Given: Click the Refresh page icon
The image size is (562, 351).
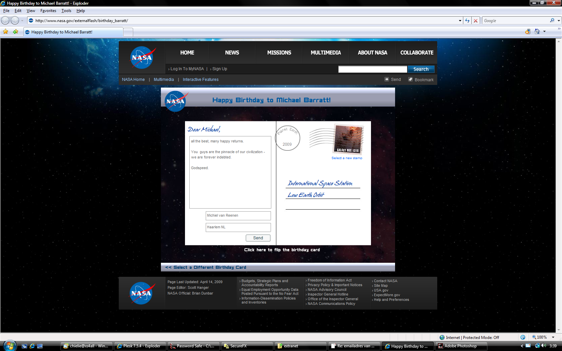Looking at the screenshot, I should [x=467, y=21].
